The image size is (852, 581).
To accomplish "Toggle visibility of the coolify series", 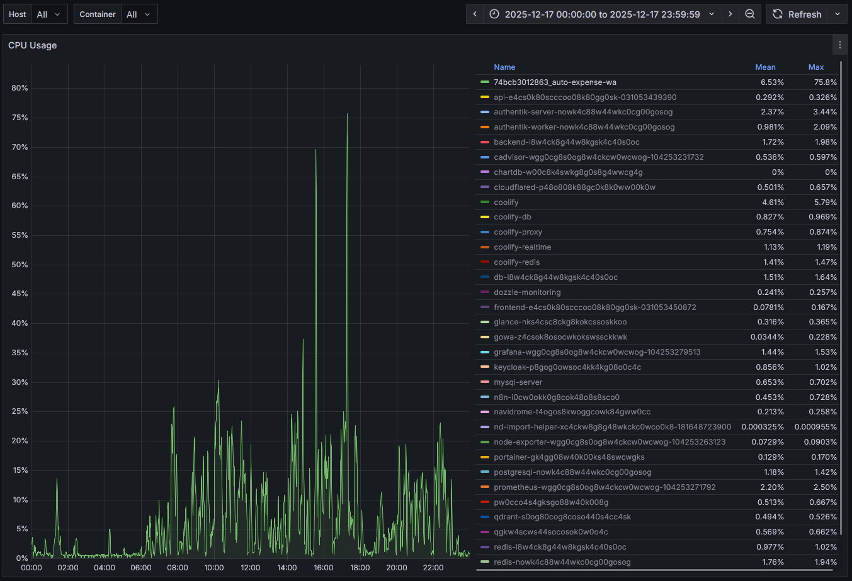I will [506, 202].
